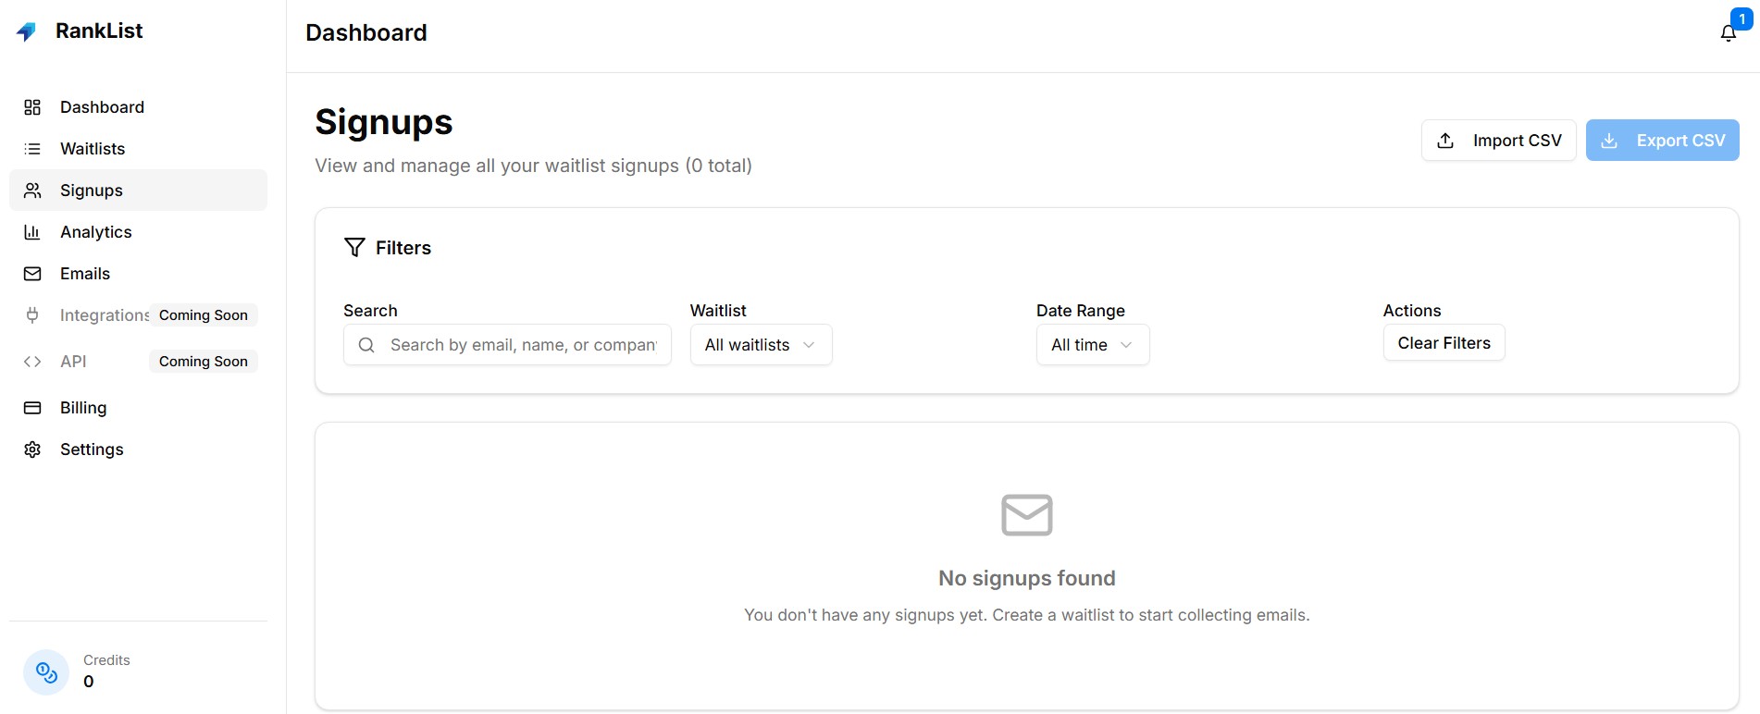The width and height of the screenshot is (1760, 714).
Task: Click the Filters funnel icon
Action: pos(354,248)
